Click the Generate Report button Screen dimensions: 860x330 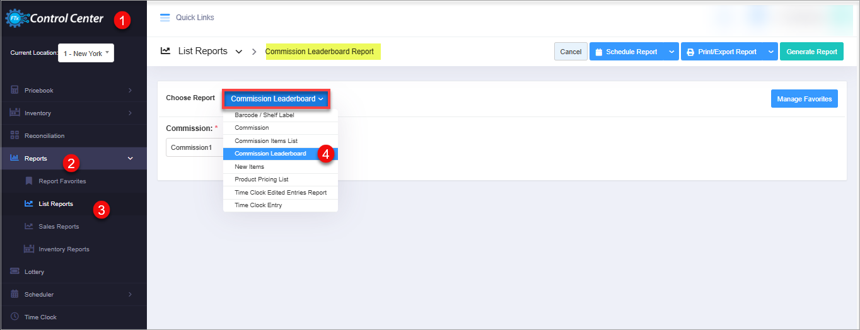click(x=811, y=52)
